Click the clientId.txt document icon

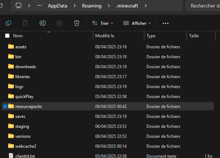(11, 156)
